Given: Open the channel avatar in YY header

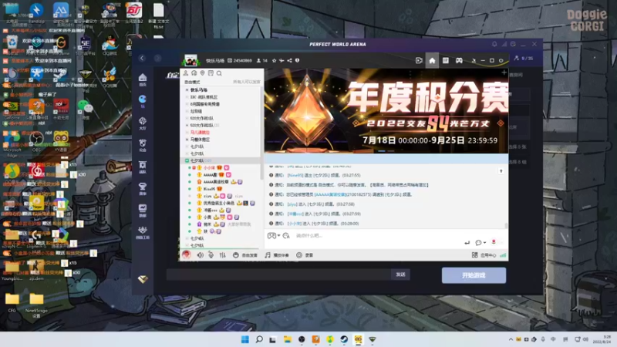Looking at the screenshot, I should coord(190,61).
